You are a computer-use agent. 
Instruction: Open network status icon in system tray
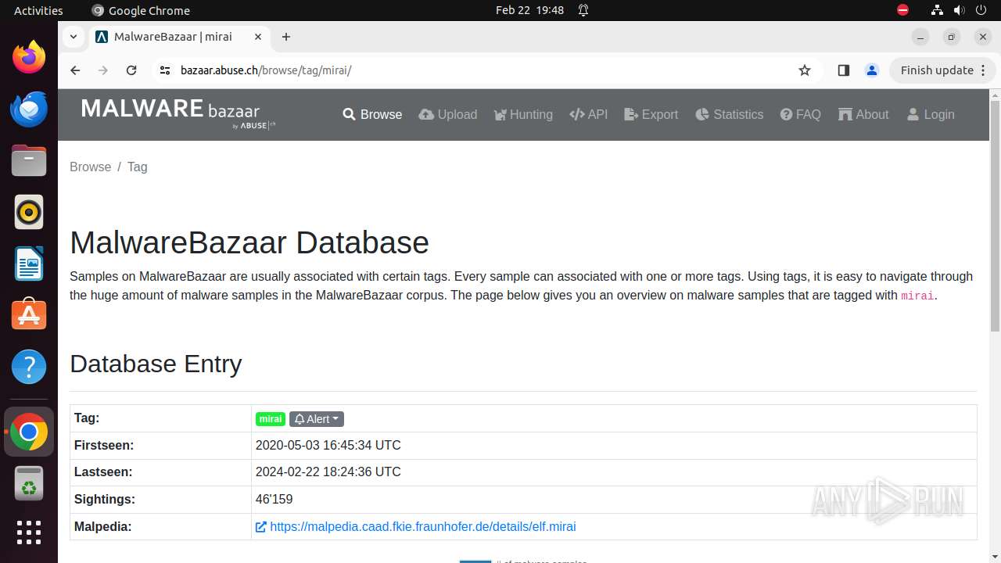click(937, 10)
